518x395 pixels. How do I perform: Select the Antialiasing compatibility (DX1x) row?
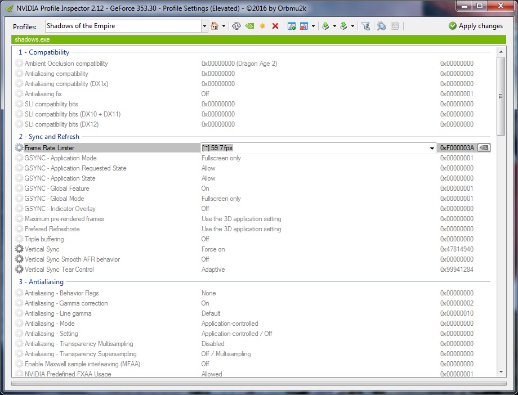click(253, 84)
